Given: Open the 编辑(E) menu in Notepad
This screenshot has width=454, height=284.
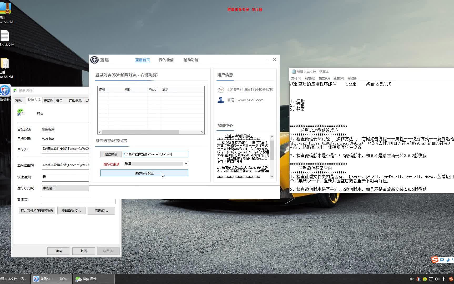Looking at the screenshot, I should 310,78.
